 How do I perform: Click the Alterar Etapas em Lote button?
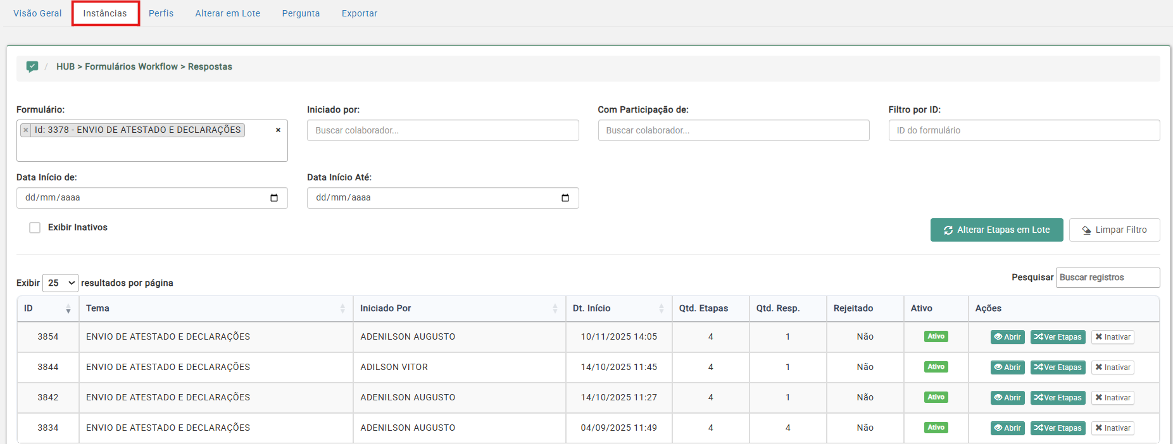tap(996, 230)
